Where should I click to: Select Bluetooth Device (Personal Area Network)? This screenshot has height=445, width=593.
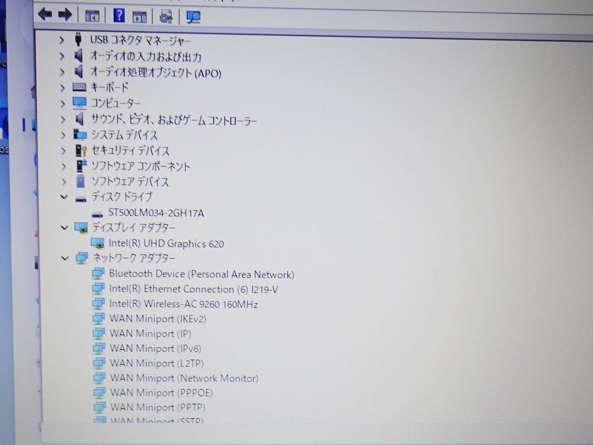click(202, 274)
